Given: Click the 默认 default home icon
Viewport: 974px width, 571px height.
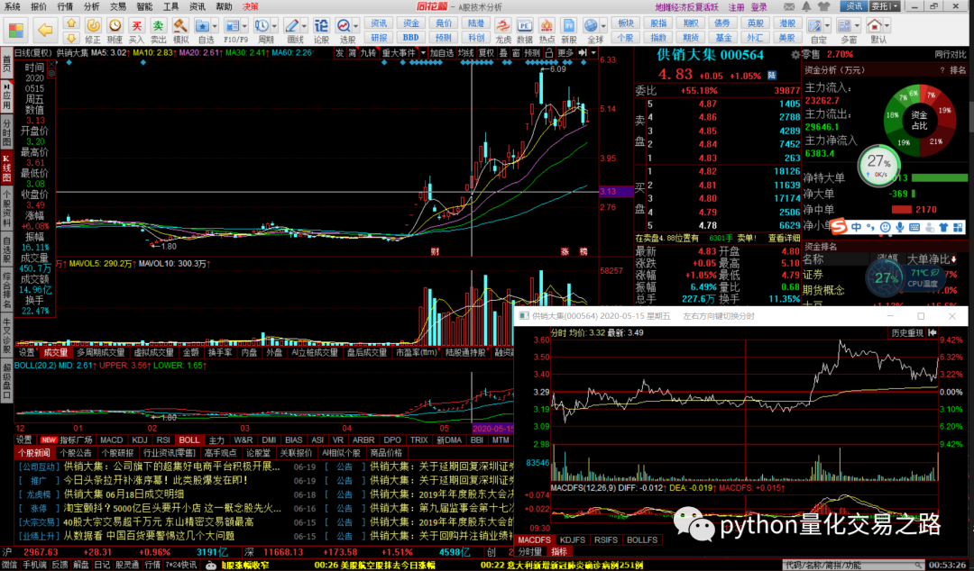Looking at the screenshot, I should (875, 26).
